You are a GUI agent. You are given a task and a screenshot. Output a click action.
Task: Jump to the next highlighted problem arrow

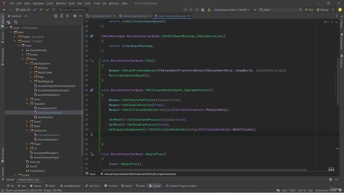coord(336,22)
